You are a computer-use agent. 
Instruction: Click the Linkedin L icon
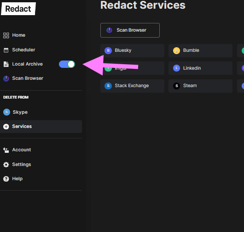(176, 68)
